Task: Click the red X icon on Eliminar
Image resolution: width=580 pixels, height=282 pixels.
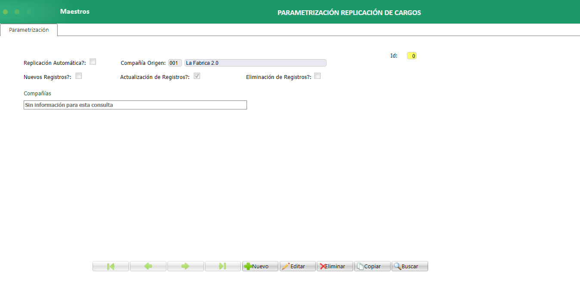Action: pos(323,266)
